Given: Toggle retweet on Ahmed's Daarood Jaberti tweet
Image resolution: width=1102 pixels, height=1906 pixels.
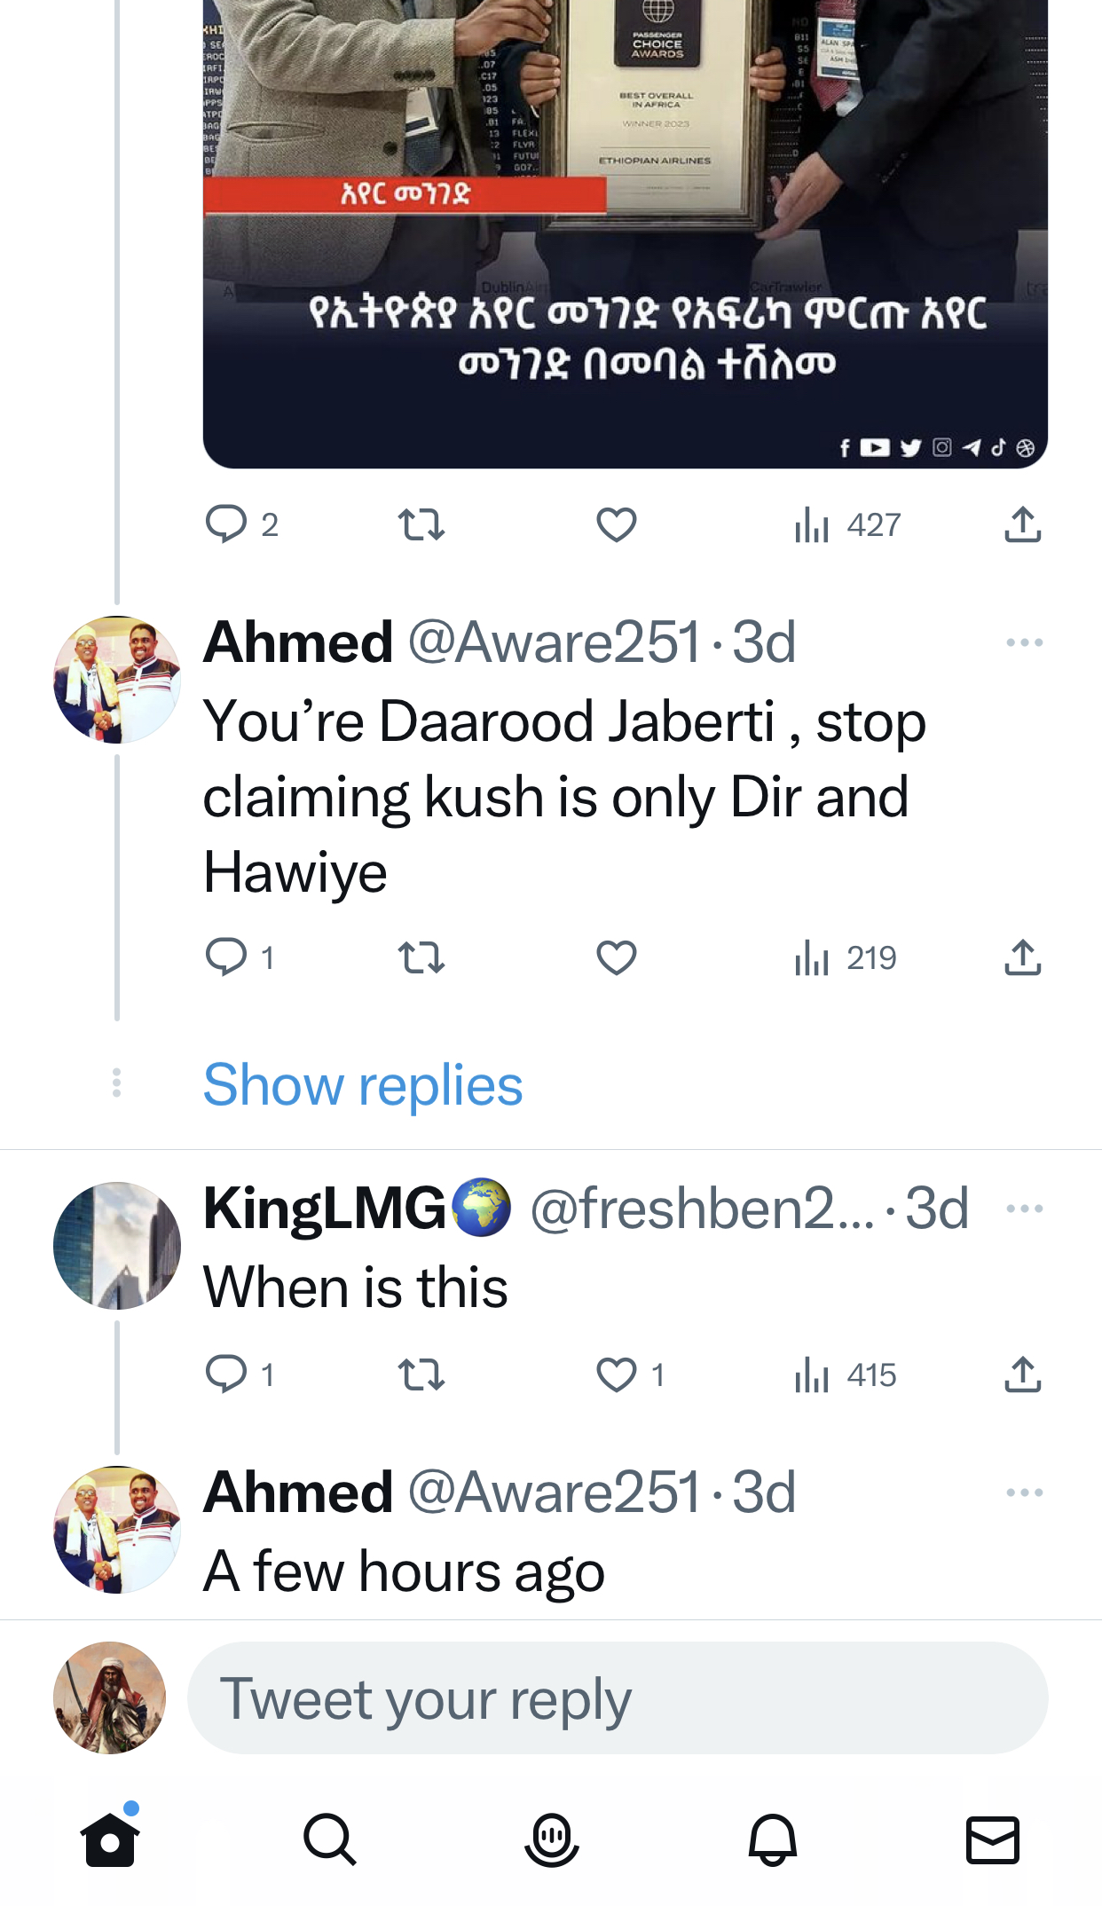Looking at the screenshot, I should [x=421, y=958].
